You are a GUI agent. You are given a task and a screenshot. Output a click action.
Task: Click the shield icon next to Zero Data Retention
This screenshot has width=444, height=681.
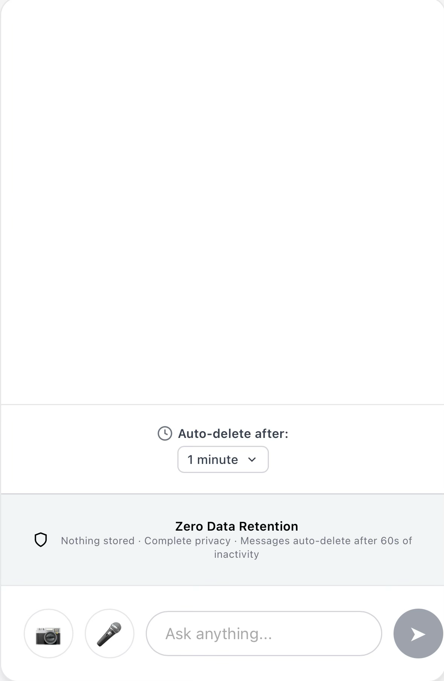(x=41, y=540)
